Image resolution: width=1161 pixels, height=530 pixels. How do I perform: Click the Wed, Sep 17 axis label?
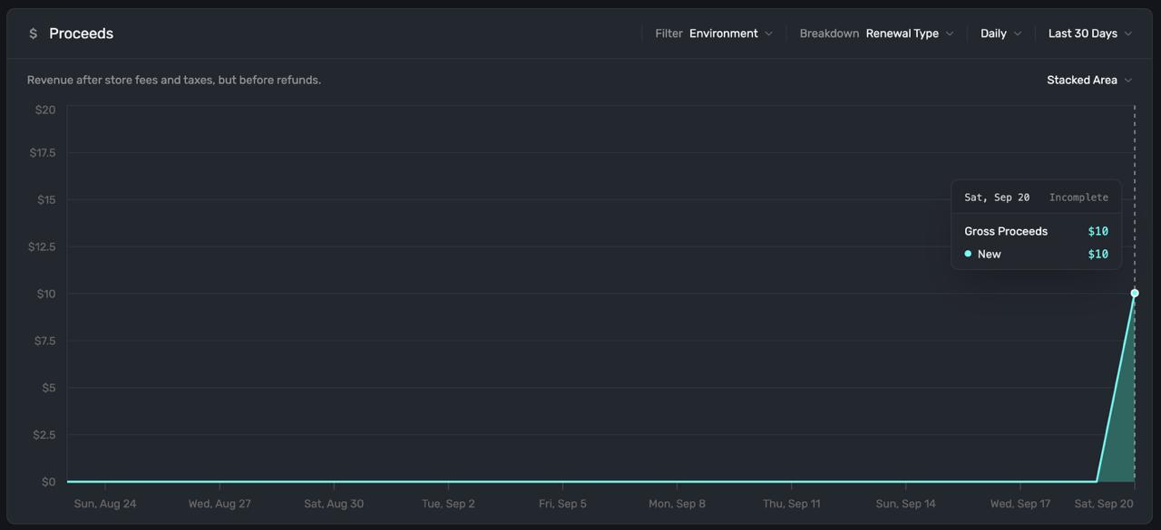pyautogui.click(x=1020, y=504)
